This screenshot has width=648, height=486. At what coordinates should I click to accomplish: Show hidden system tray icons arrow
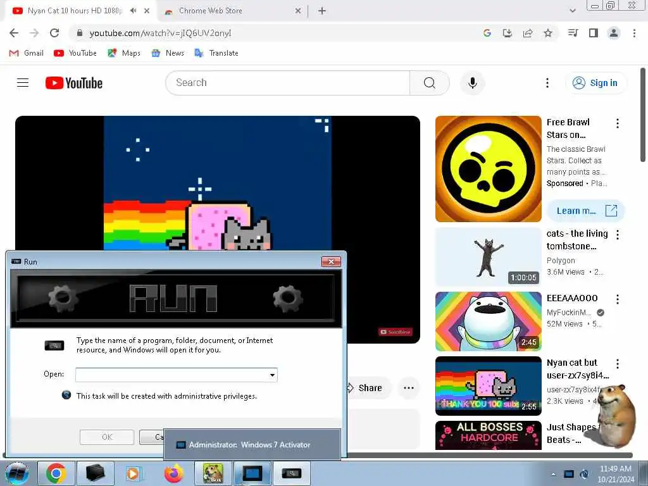(553, 474)
